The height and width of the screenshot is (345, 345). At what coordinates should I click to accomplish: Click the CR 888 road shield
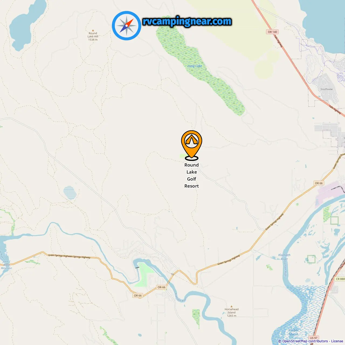340,279
